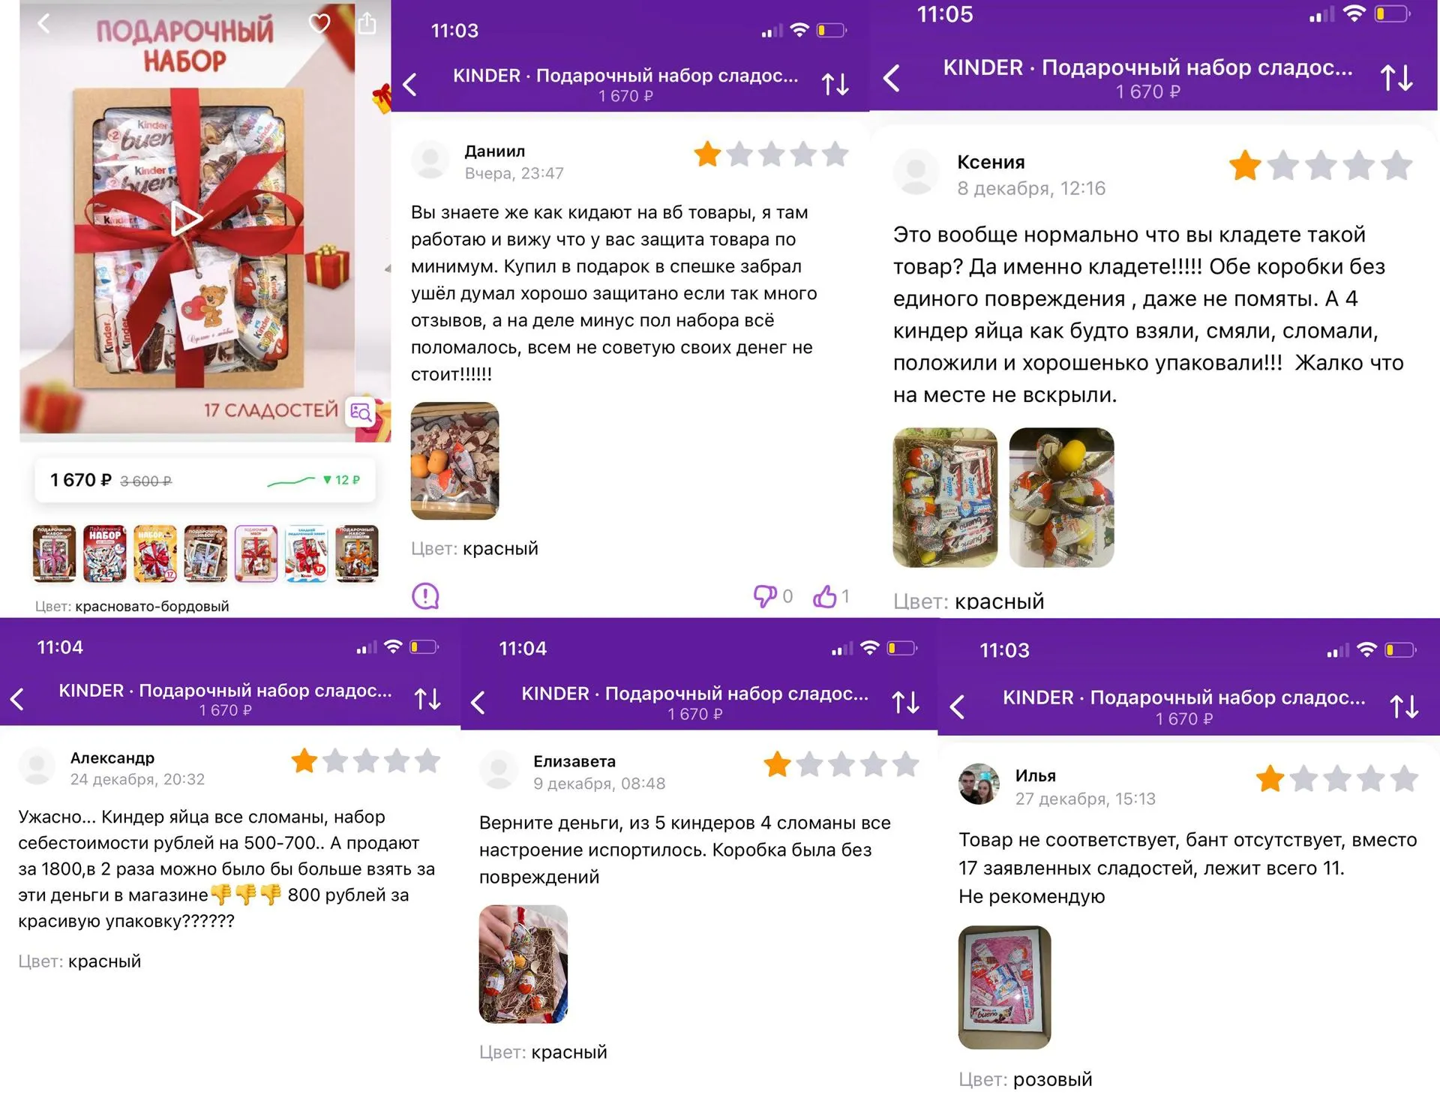
Task: Open the price history graph with 12 ₽
Action: pos(313,480)
